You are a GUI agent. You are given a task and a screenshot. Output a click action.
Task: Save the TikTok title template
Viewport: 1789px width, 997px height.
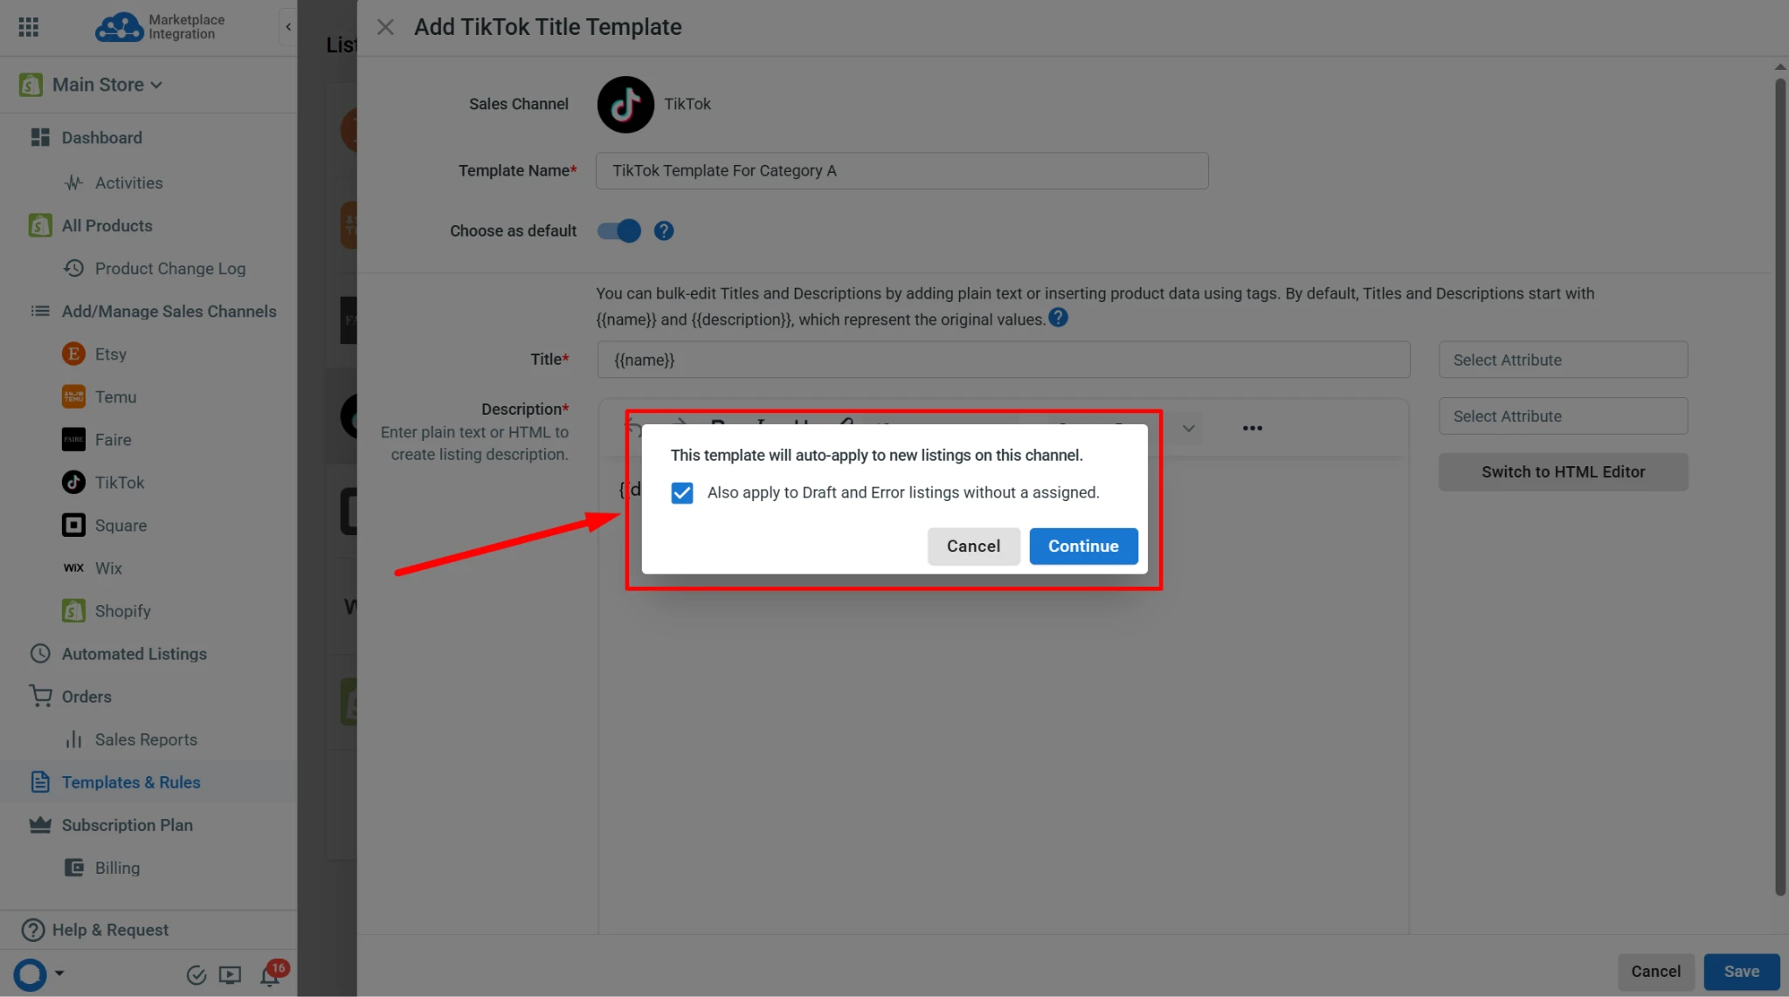tap(1741, 972)
